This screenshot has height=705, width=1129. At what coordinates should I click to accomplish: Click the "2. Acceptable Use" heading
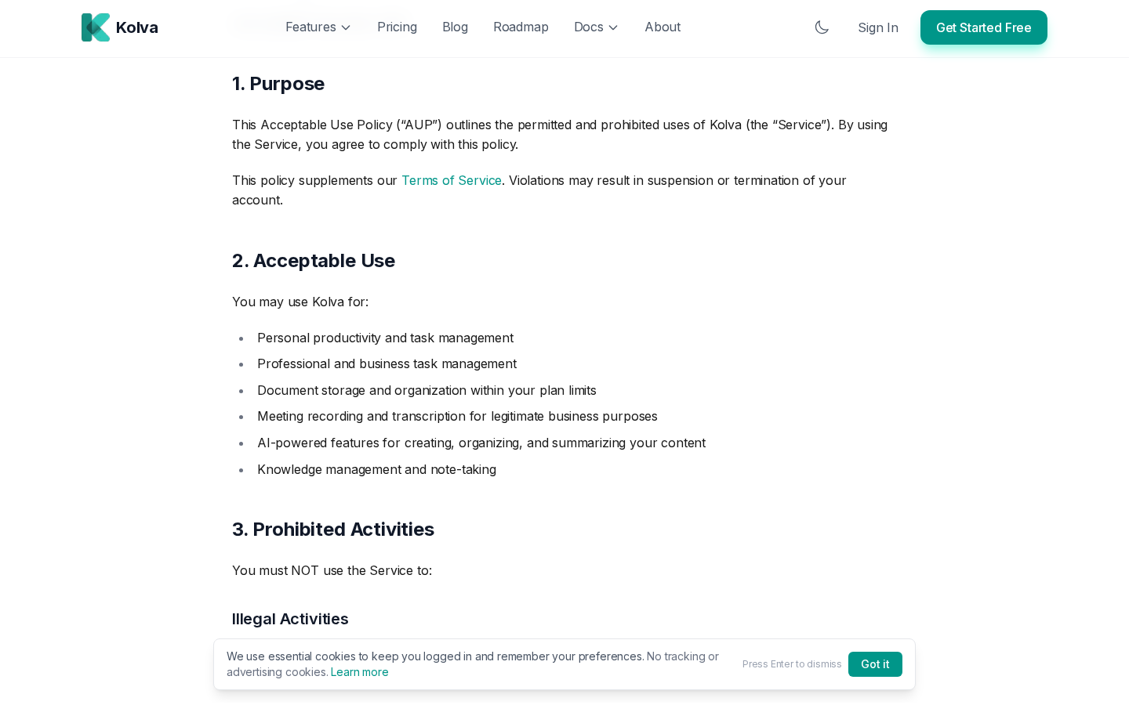[x=314, y=261]
